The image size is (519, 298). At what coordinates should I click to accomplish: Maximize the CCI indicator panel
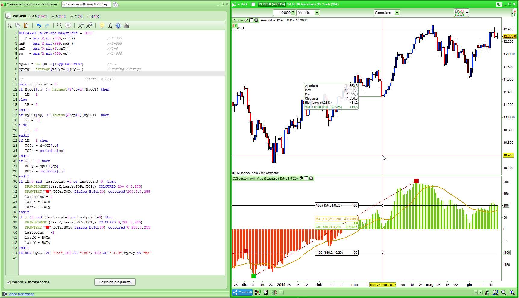[306, 178]
